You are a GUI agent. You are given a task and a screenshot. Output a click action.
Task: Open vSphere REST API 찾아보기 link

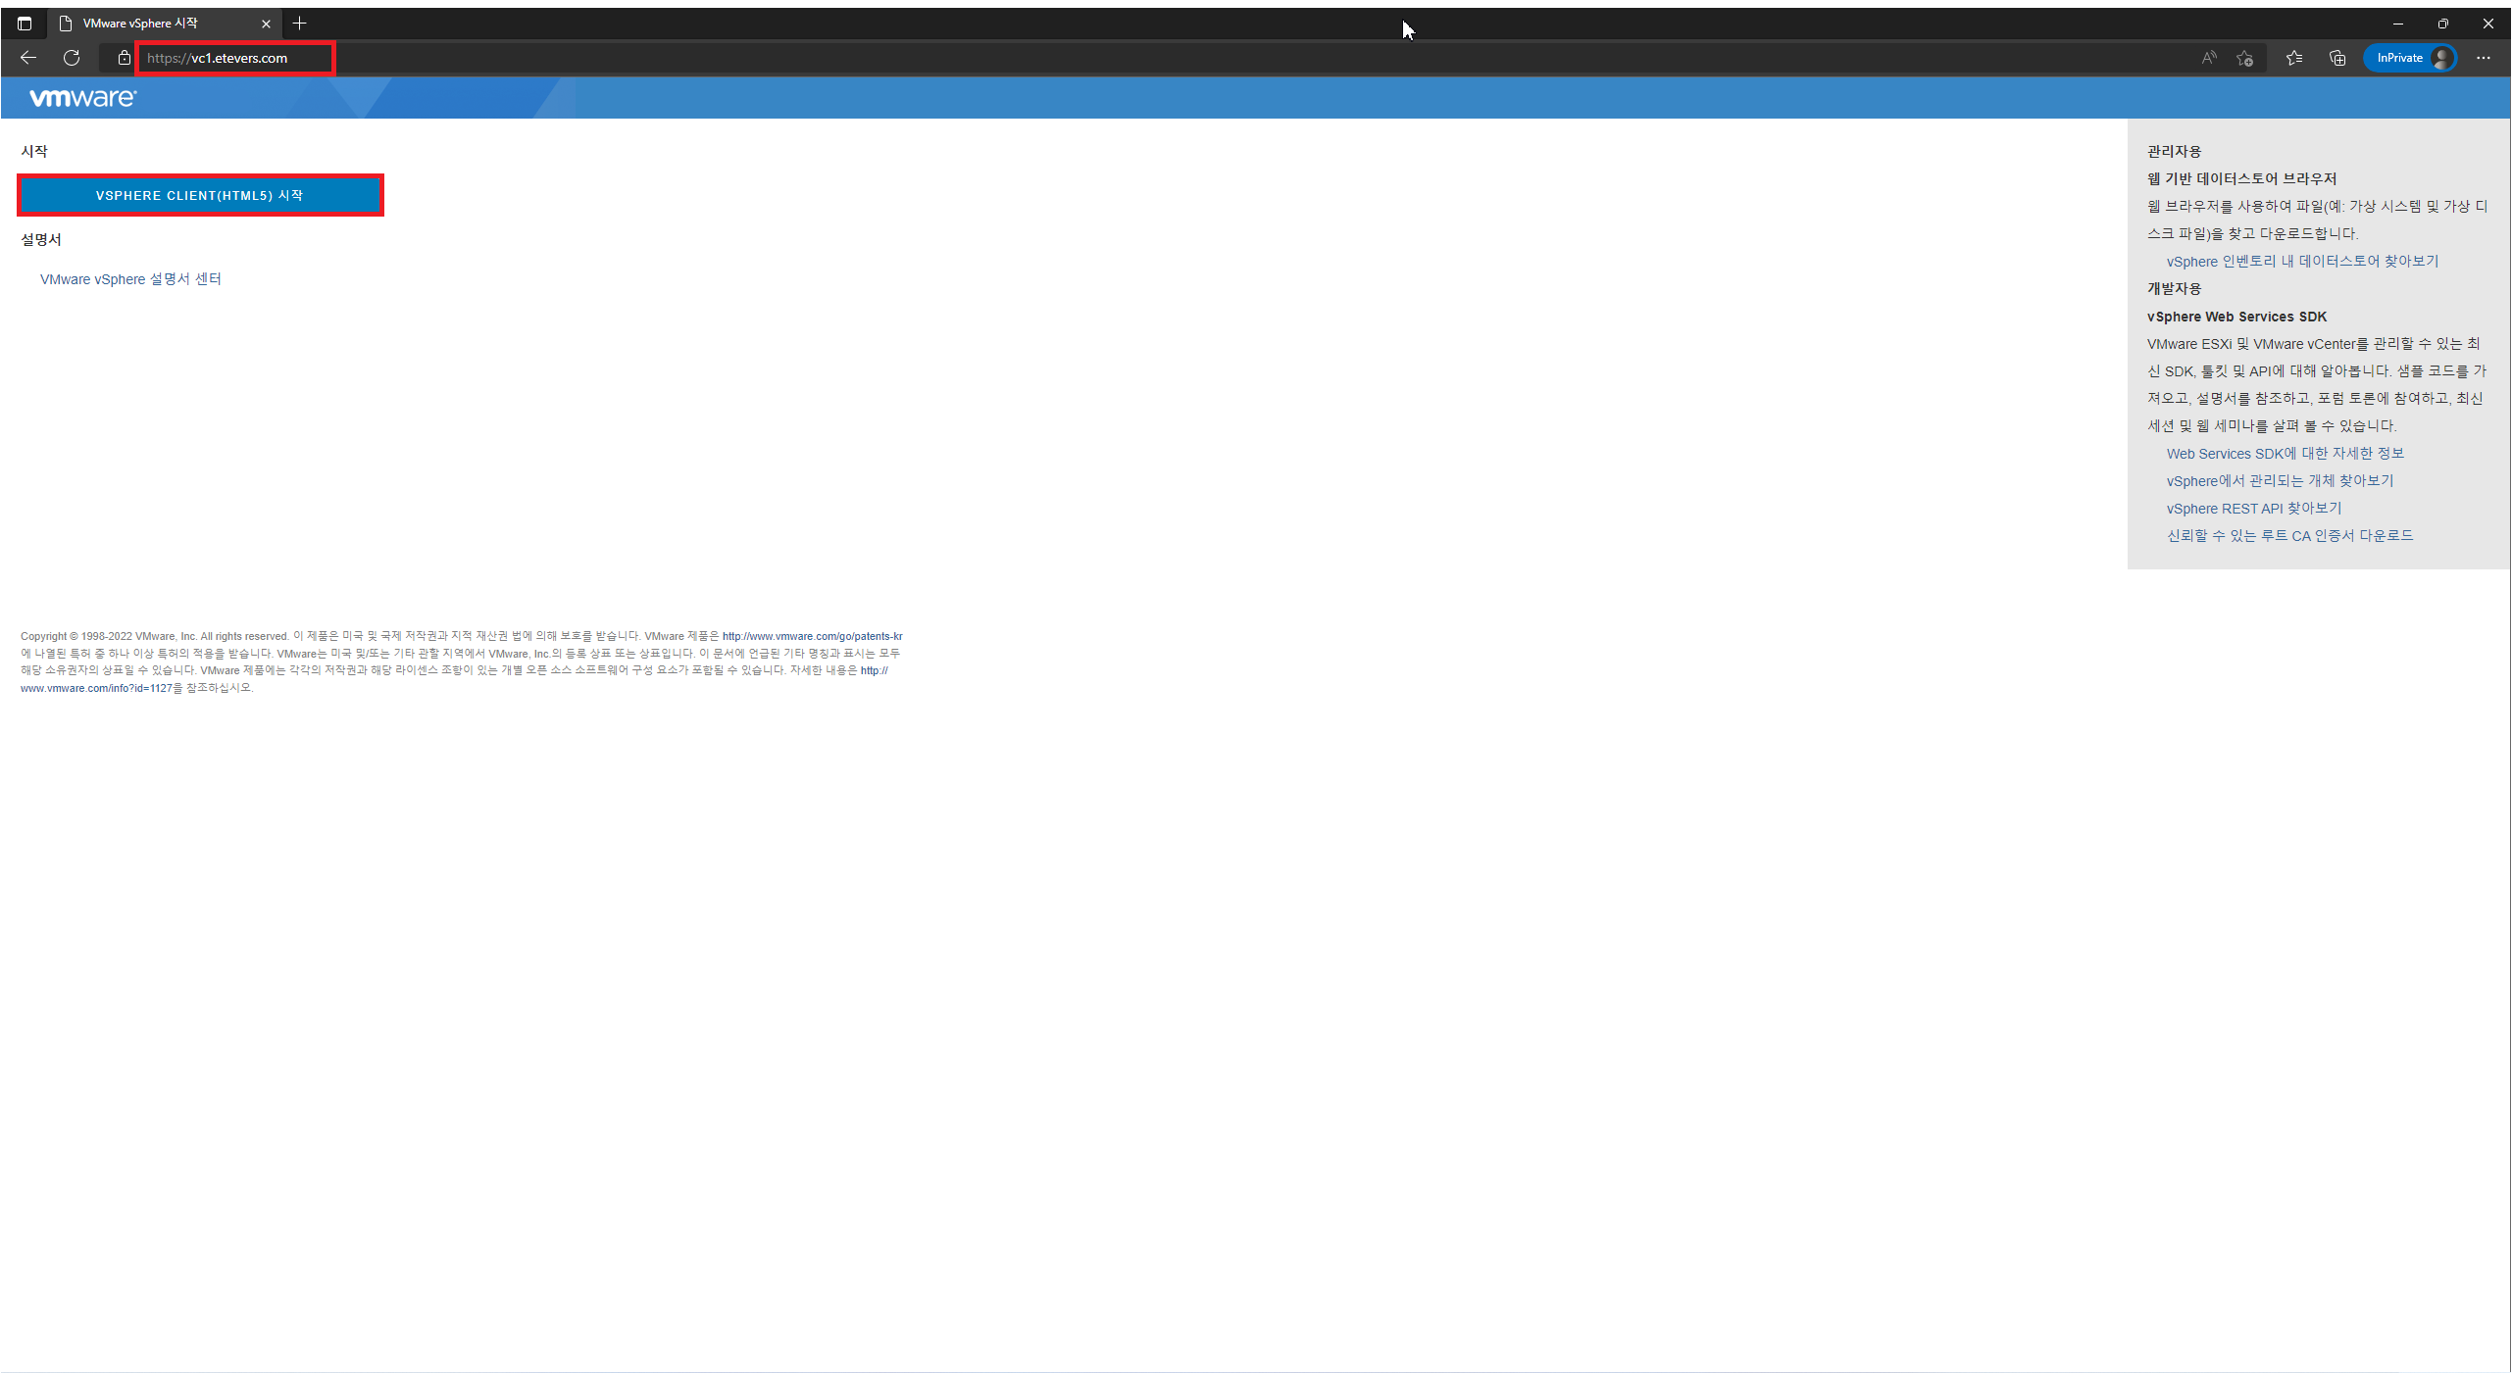click(x=2254, y=509)
